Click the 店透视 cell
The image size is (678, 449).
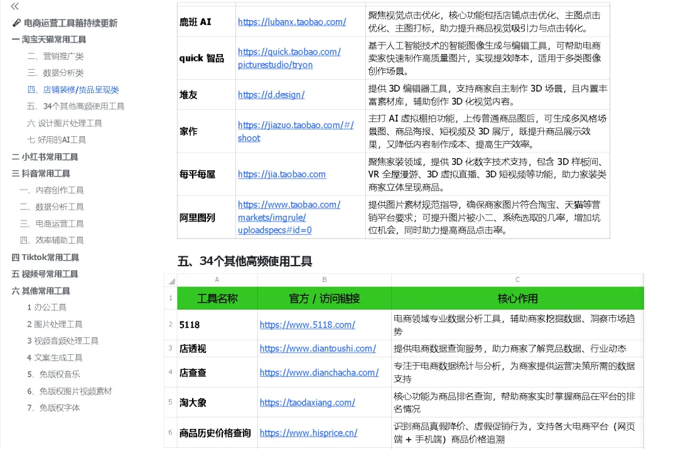217,349
